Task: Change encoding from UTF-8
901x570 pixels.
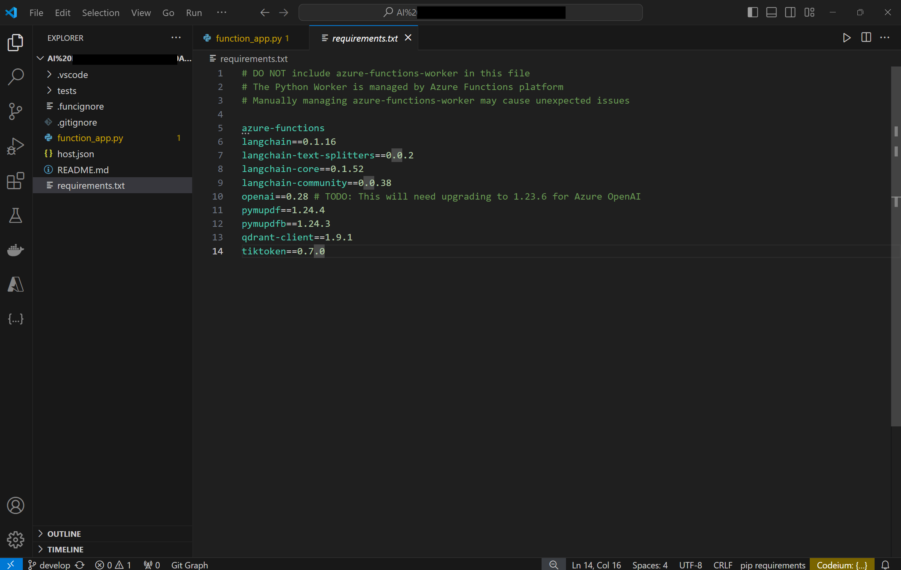Action: (x=690, y=565)
